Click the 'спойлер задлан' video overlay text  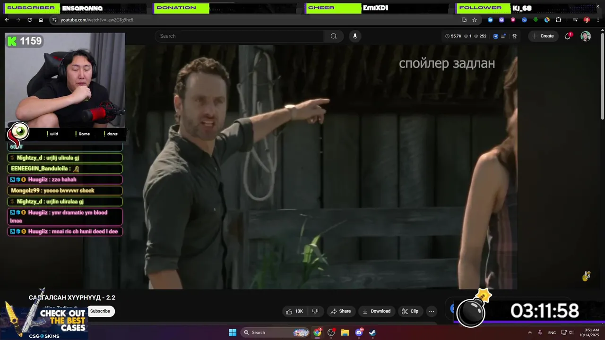click(447, 63)
